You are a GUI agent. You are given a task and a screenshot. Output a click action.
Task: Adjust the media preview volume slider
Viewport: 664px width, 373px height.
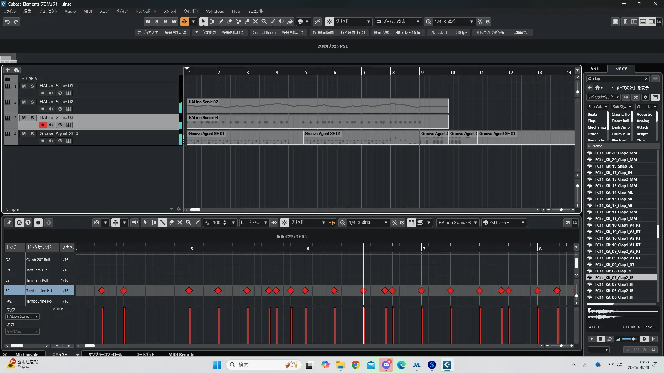(633, 339)
